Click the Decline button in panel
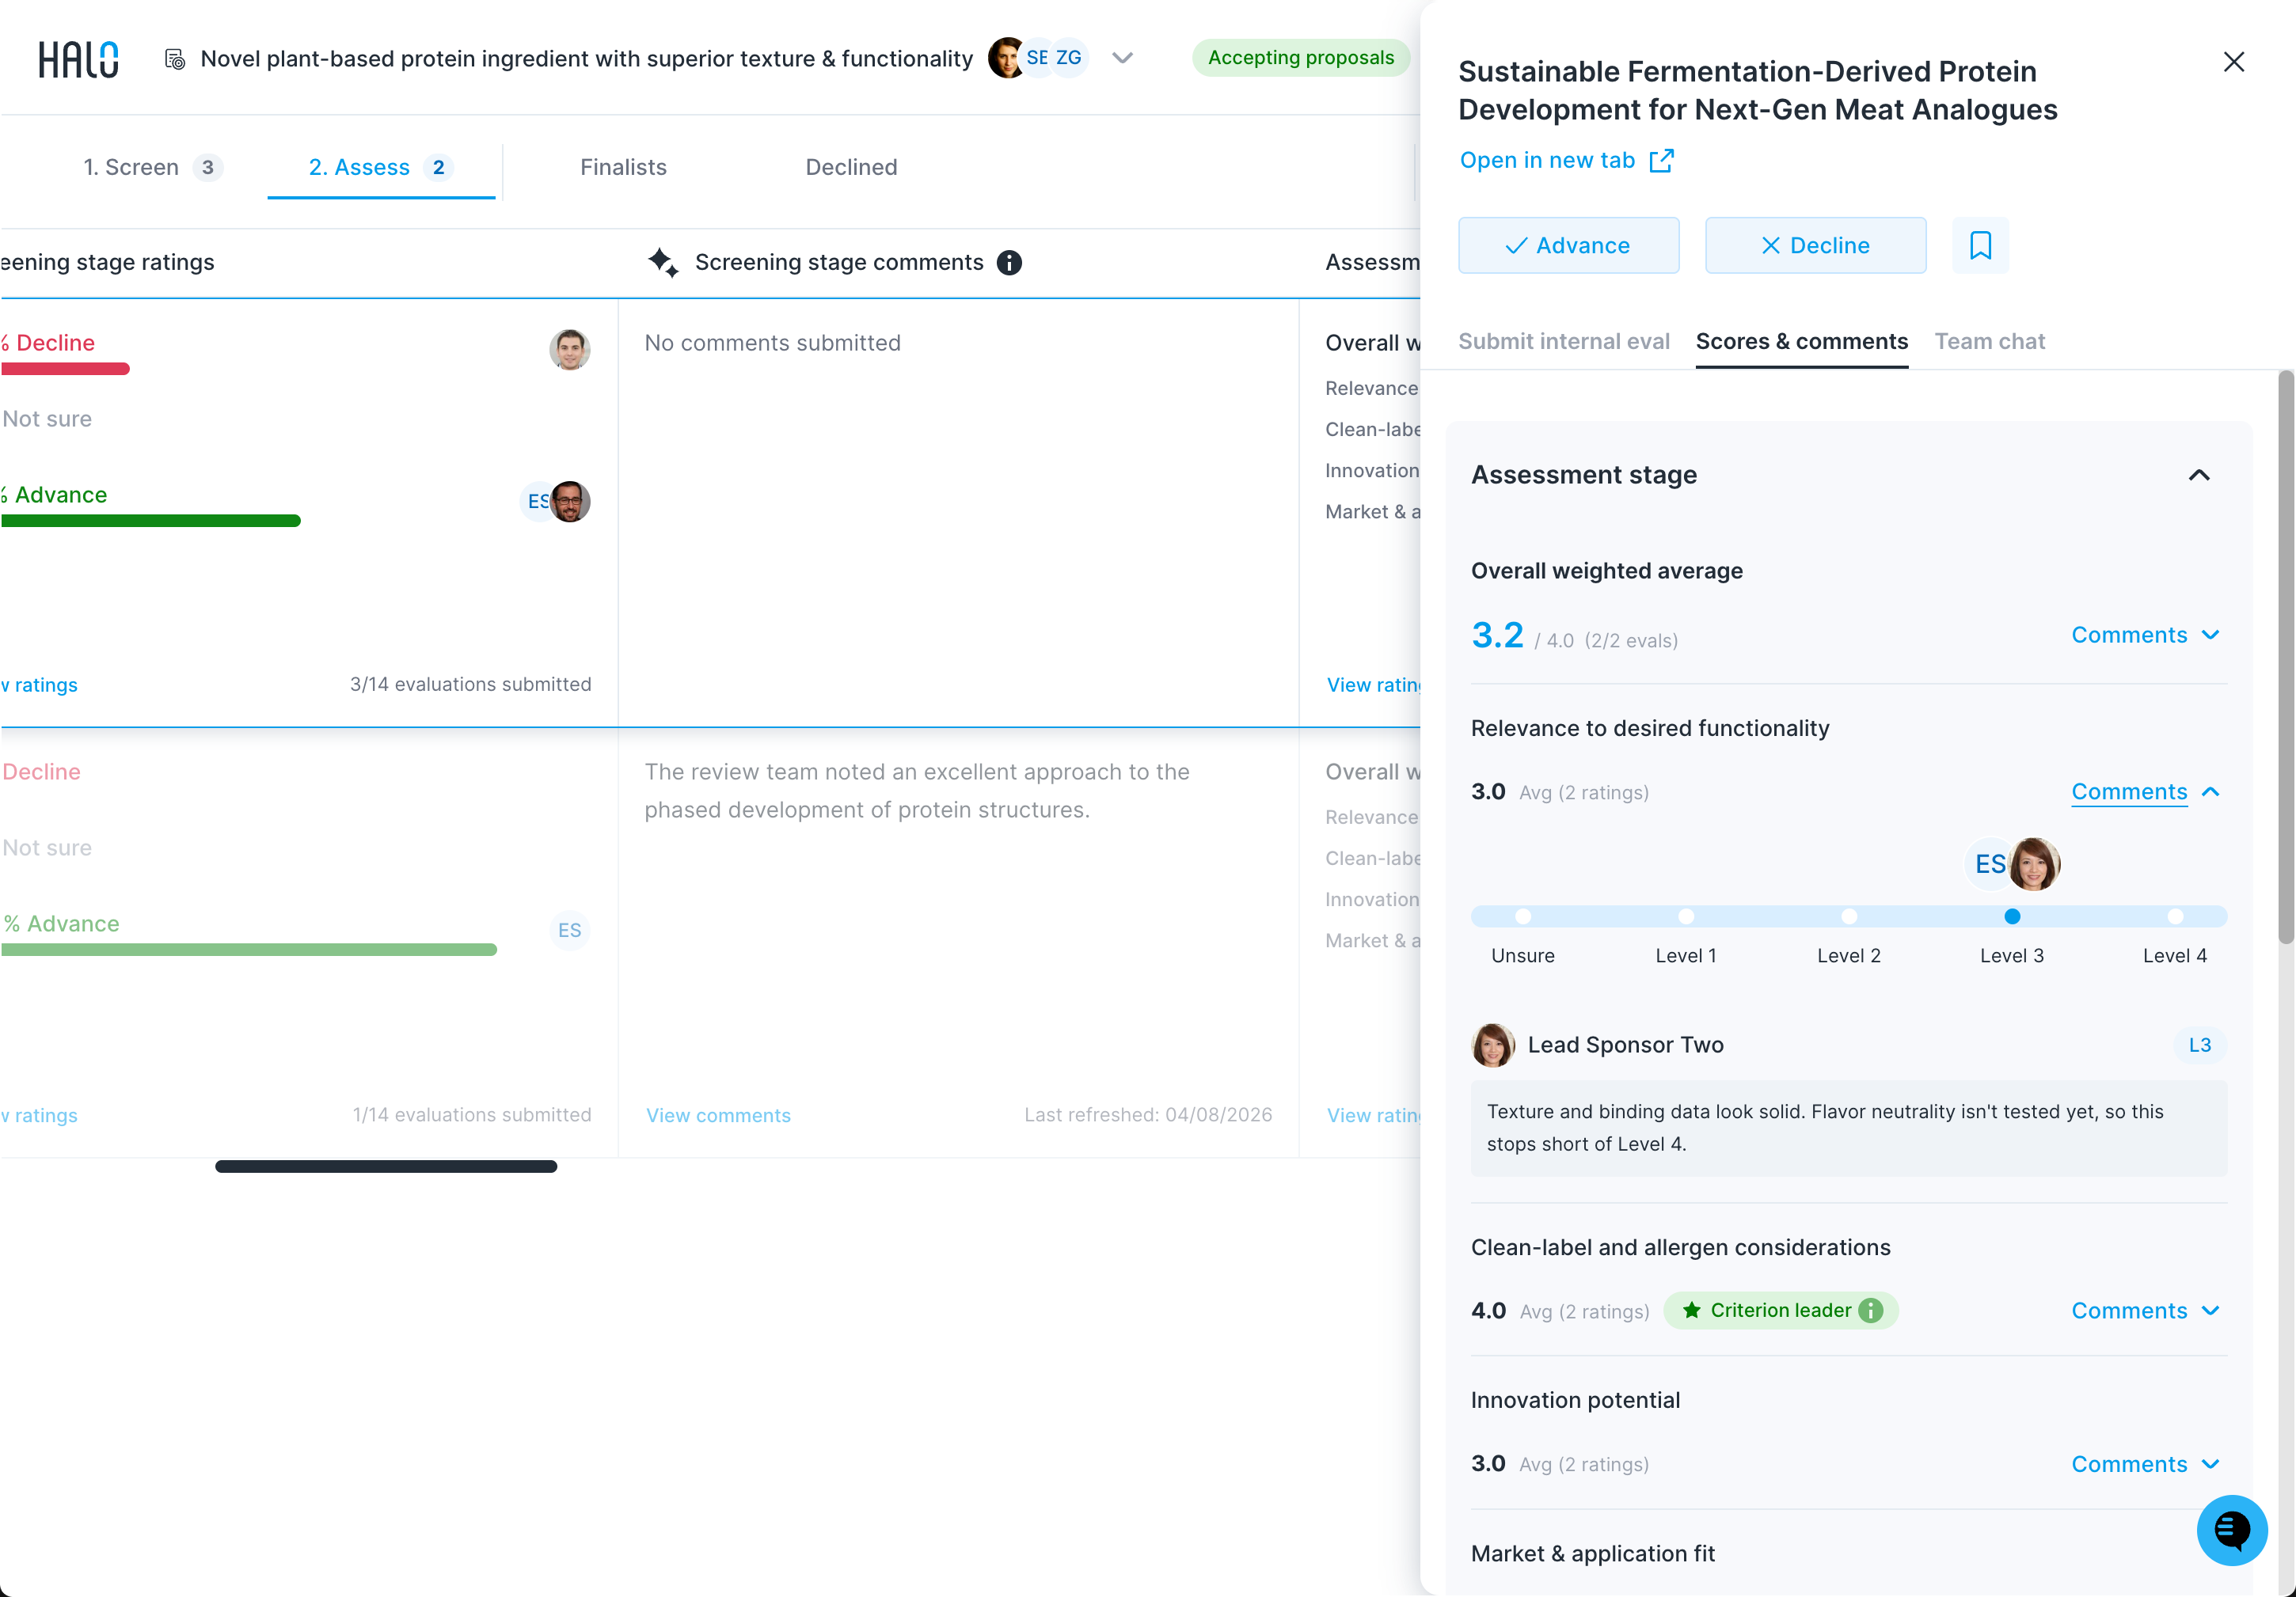This screenshot has width=2296, height=1597. (x=1815, y=245)
